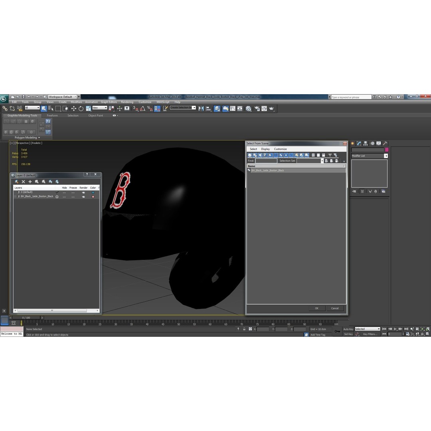The width and height of the screenshot is (431, 431).
Task: Toggle Display Lights filter in Select From Scene
Action: pos(260,155)
